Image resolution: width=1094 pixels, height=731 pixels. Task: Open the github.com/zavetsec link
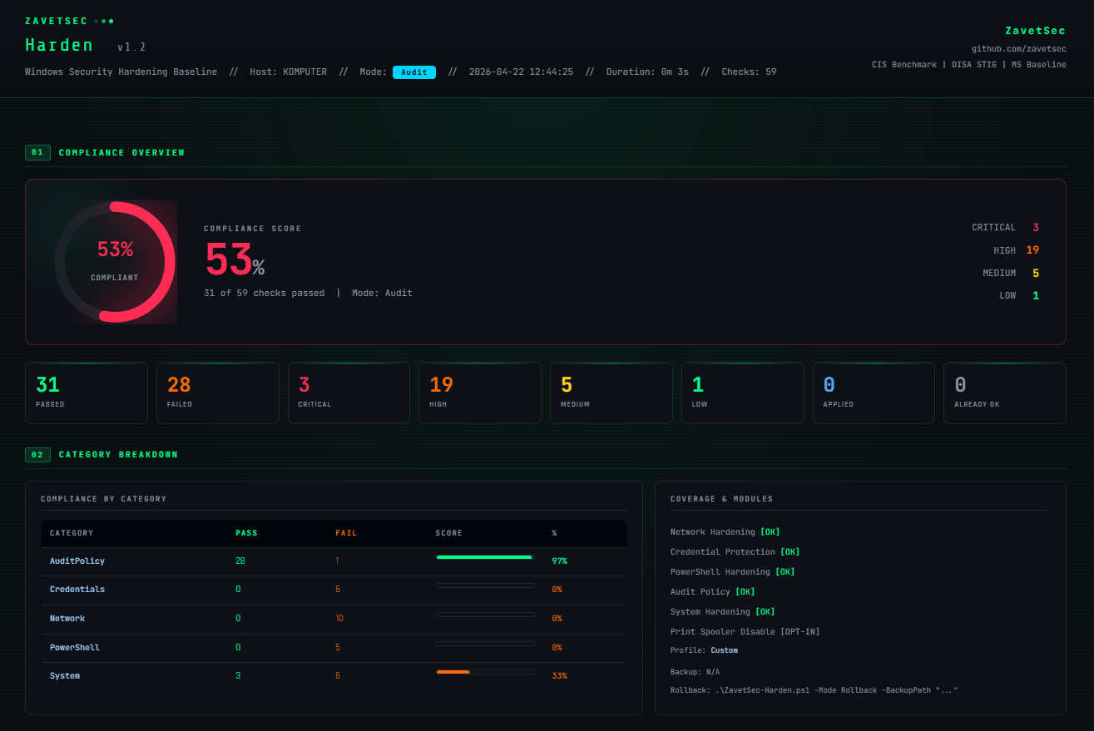[1018, 49]
